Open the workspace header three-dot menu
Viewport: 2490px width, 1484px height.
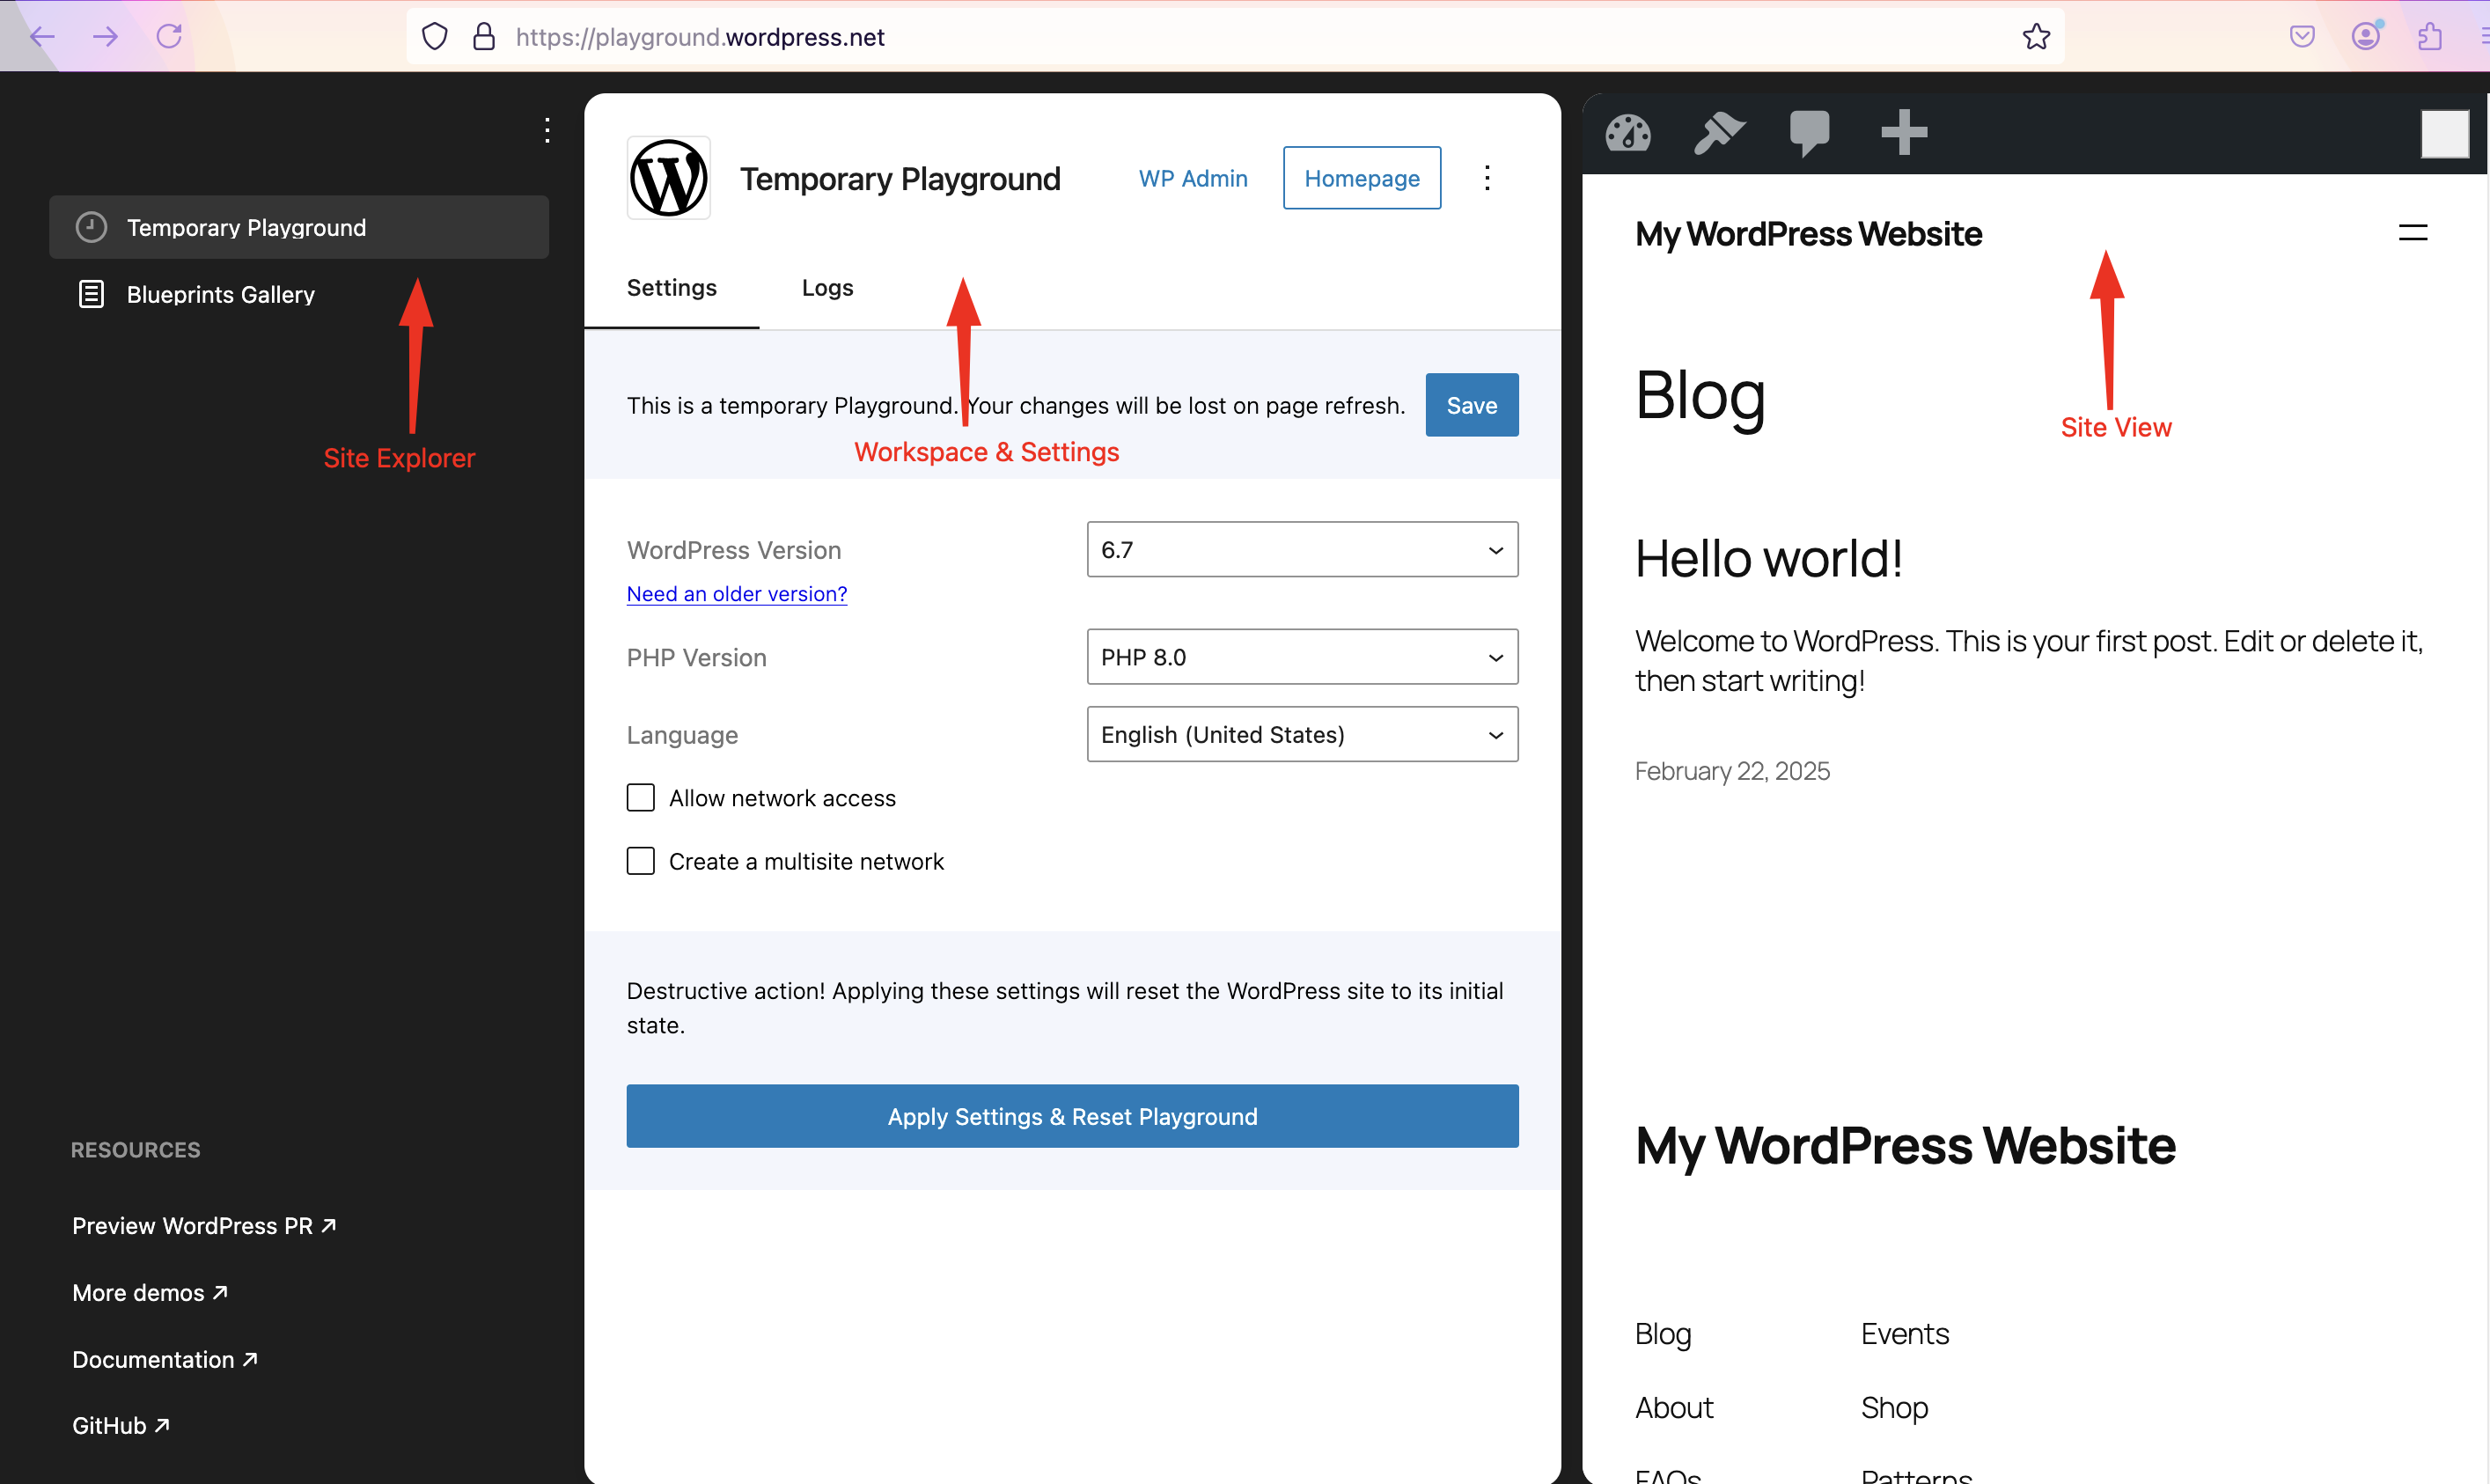1487,178
